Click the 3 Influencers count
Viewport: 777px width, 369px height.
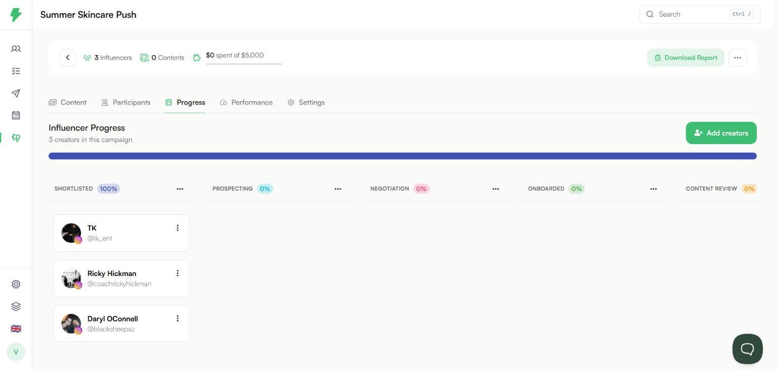(108, 58)
